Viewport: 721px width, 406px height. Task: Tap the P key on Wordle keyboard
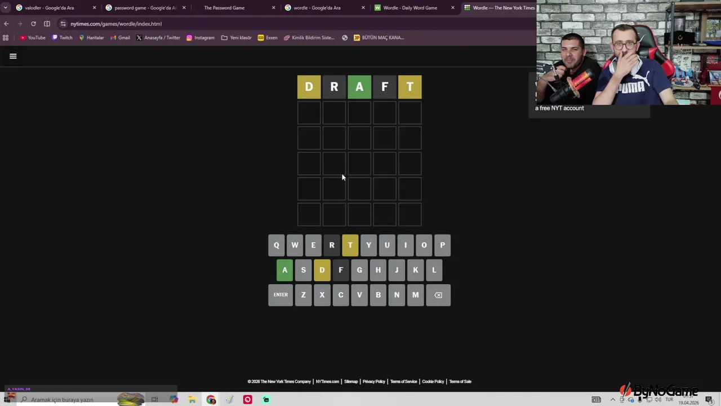[443, 245]
